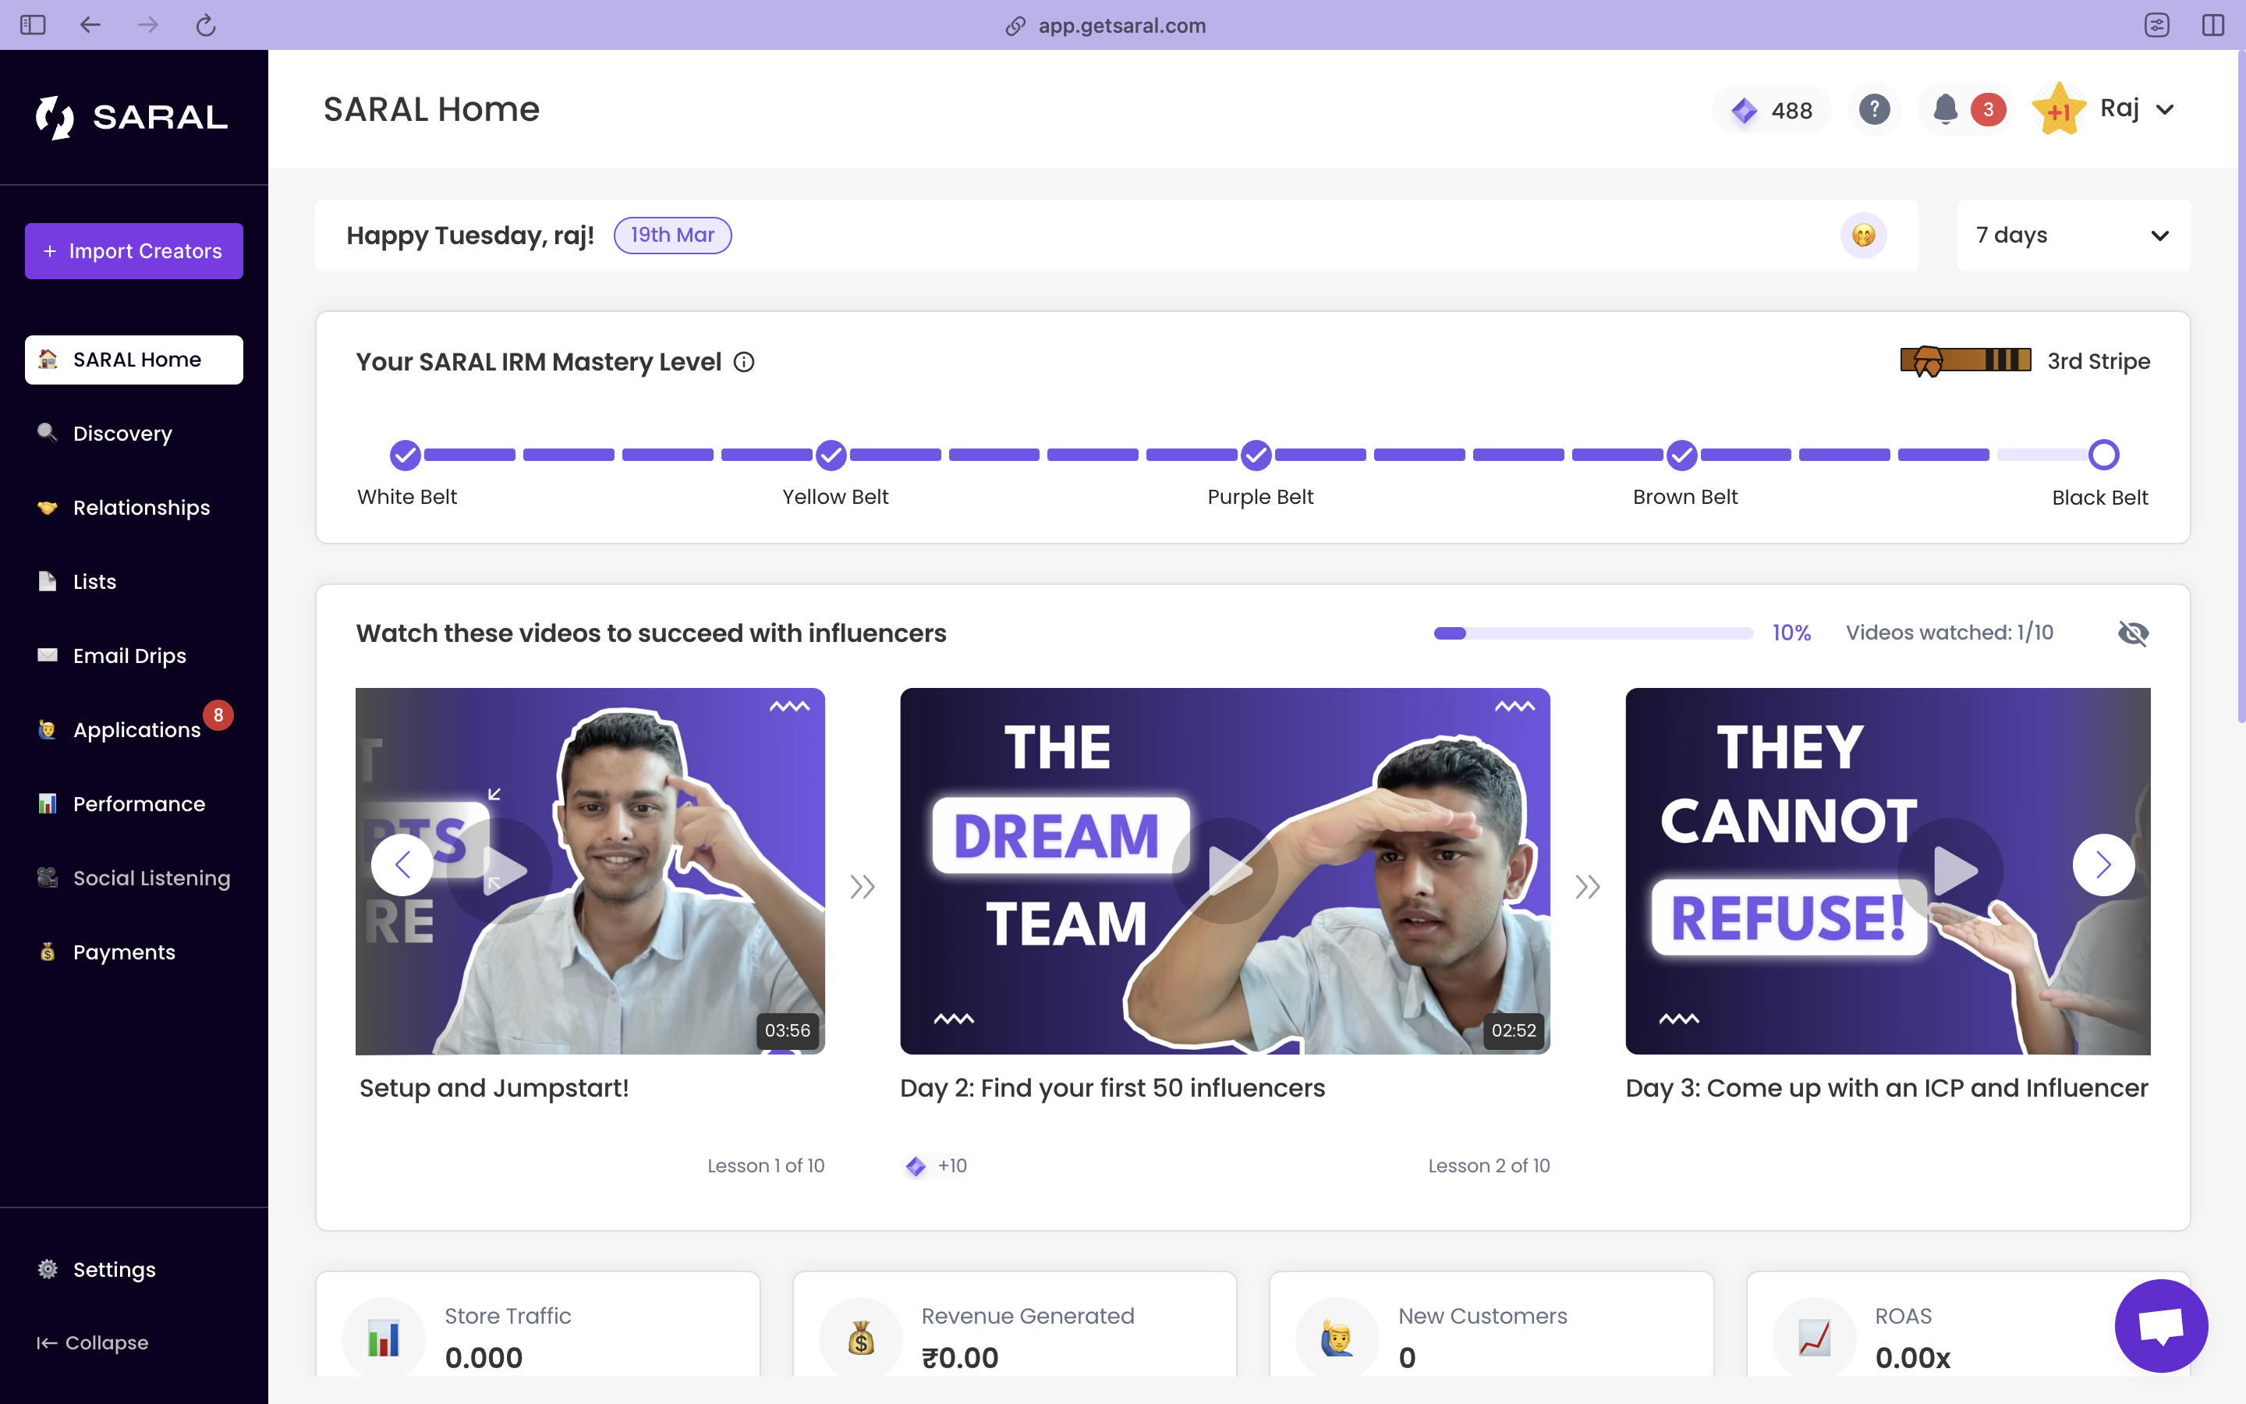Open the chat support bubble
The height and width of the screenshot is (1404, 2246).
[2161, 1325]
